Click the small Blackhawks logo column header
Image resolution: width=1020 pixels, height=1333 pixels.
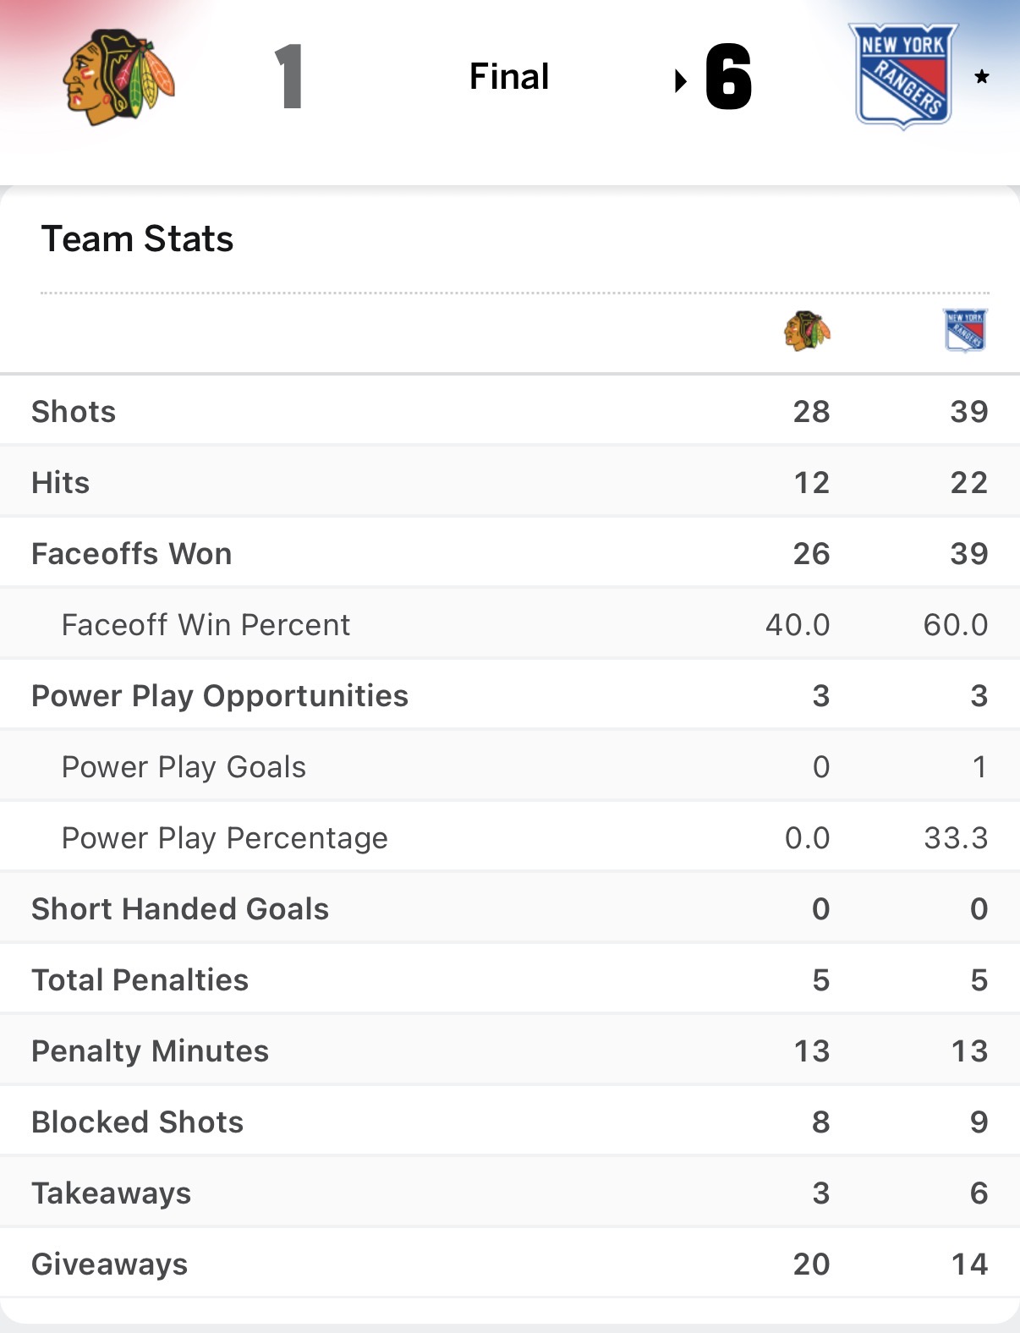[807, 331]
